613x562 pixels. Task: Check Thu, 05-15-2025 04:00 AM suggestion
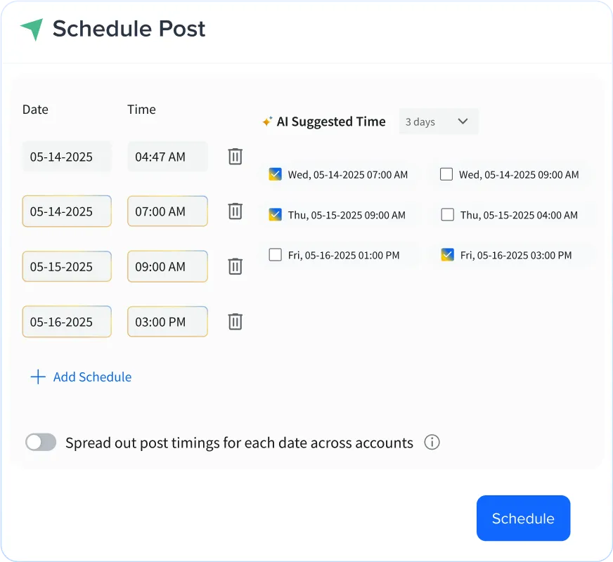(448, 215)
